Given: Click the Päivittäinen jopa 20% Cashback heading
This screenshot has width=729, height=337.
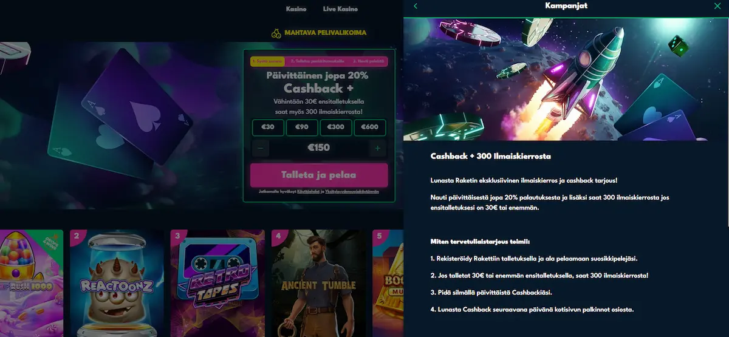Looking at the screenshot, I should (x=319, y=82).
